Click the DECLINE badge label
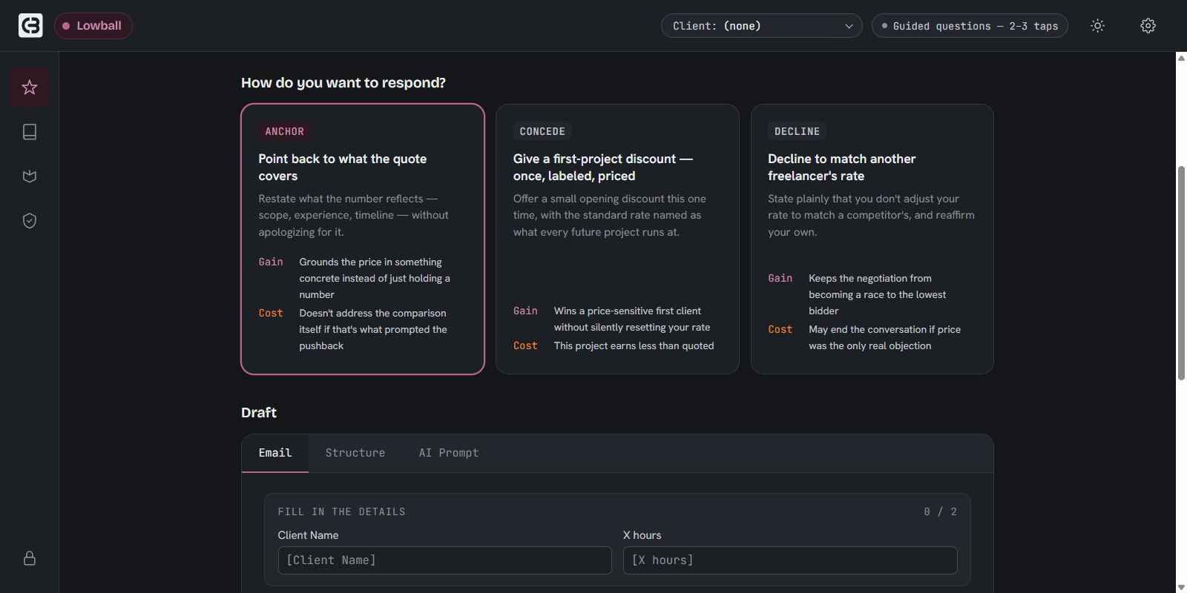The height and width of the screenshot is (593, 1187). point(798,131)
